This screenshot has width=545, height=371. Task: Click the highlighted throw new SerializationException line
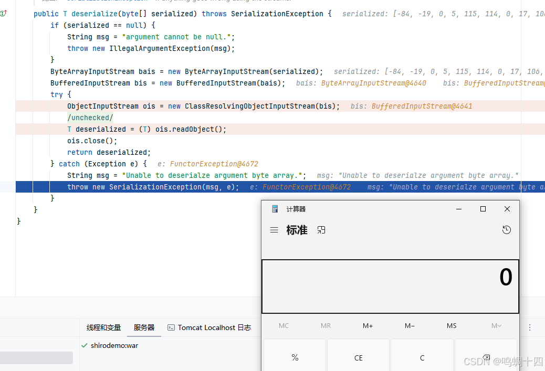pyautogui.click(x=280, y=187)
